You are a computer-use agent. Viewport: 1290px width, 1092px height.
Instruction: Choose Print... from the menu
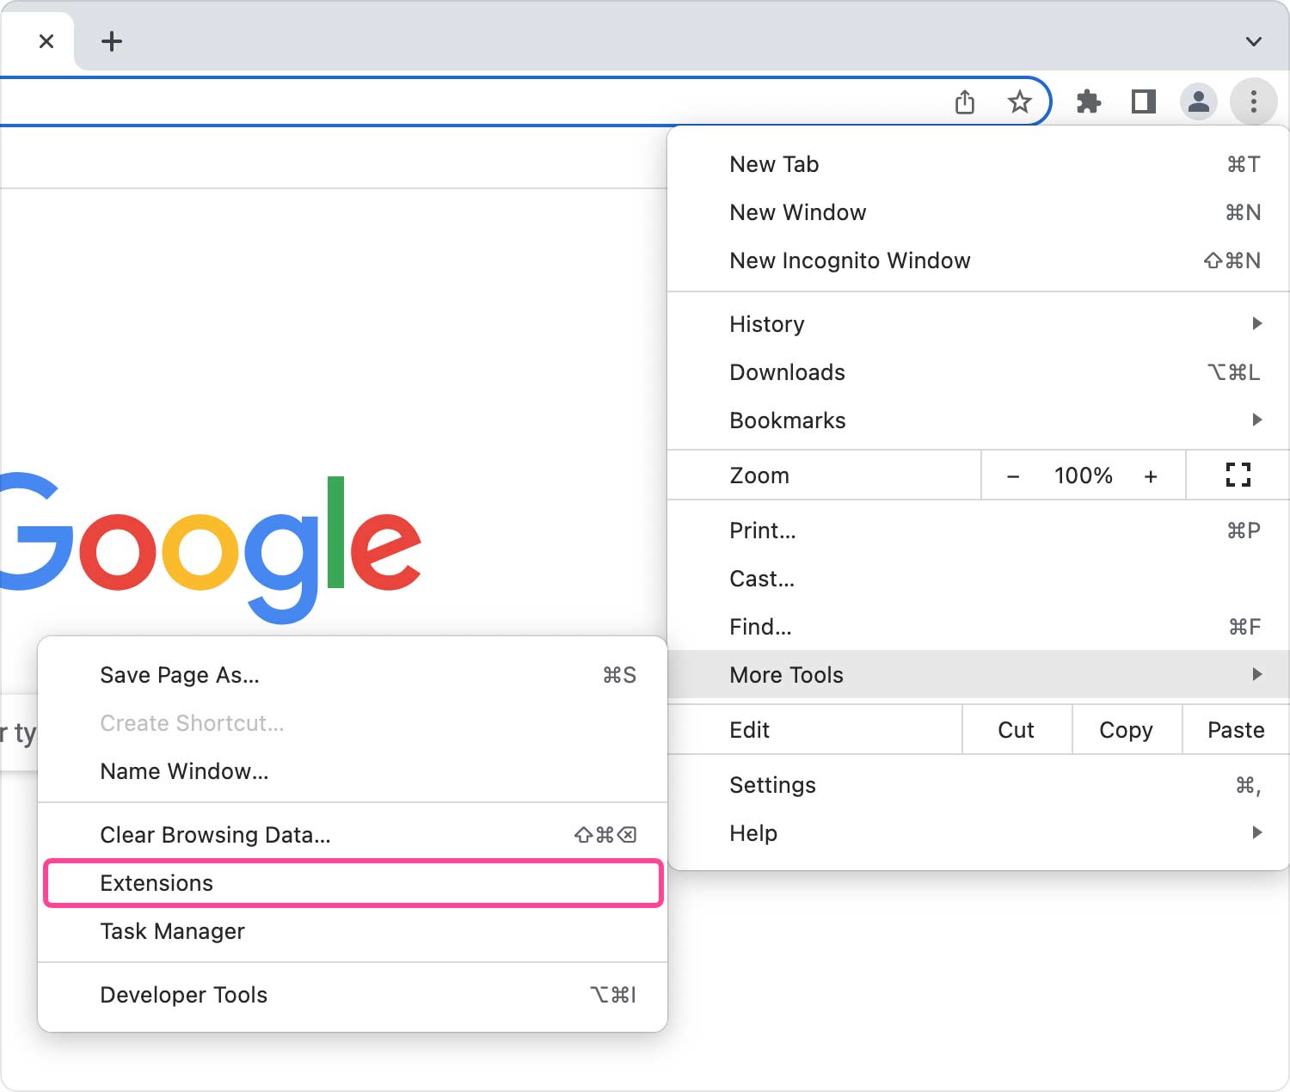tap(978, 531)
